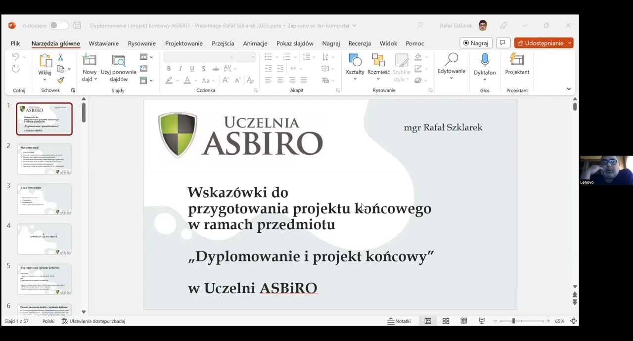633x341 pixels.
Task: Open the font size combo box
Action: coord(245,57)
